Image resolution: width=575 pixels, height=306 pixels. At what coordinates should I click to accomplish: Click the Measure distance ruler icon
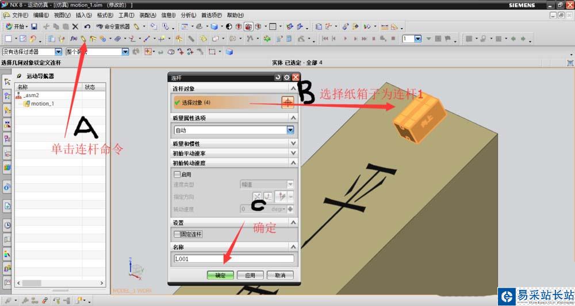point(385,27)
